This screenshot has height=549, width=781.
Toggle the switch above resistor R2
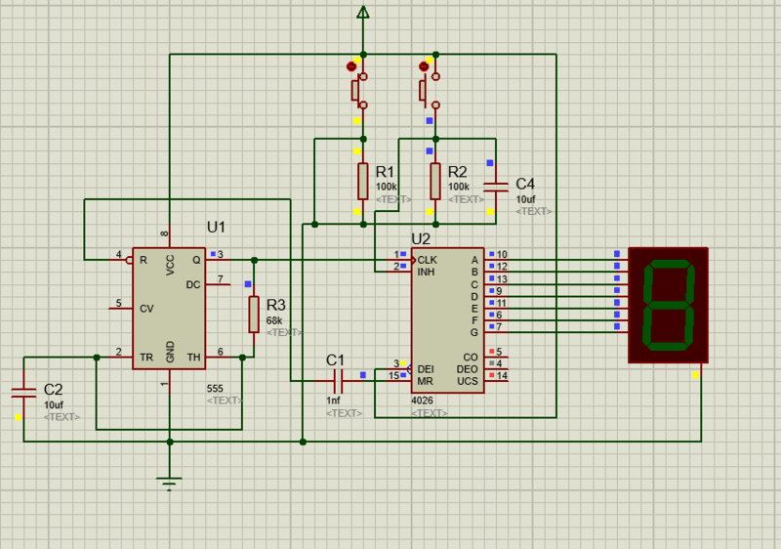(x=428, y=90)
